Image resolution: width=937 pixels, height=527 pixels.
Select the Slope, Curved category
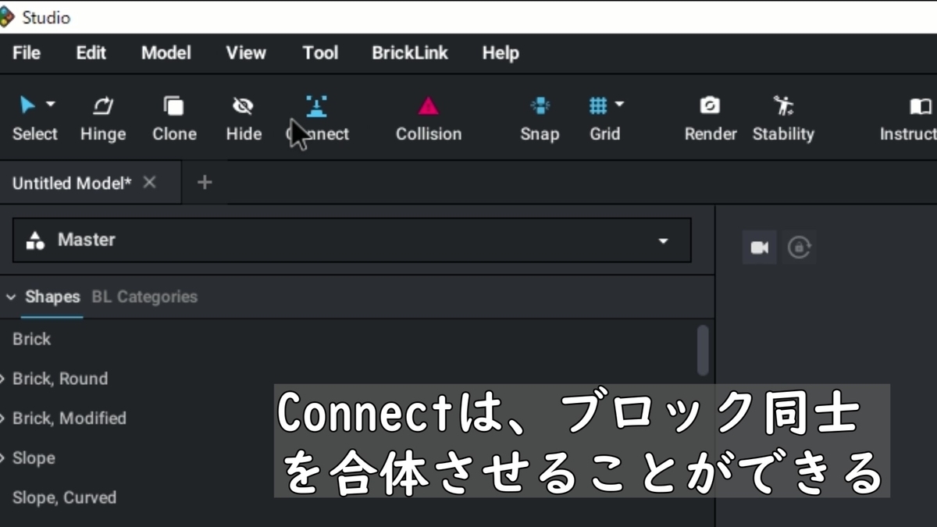point(64,497)
